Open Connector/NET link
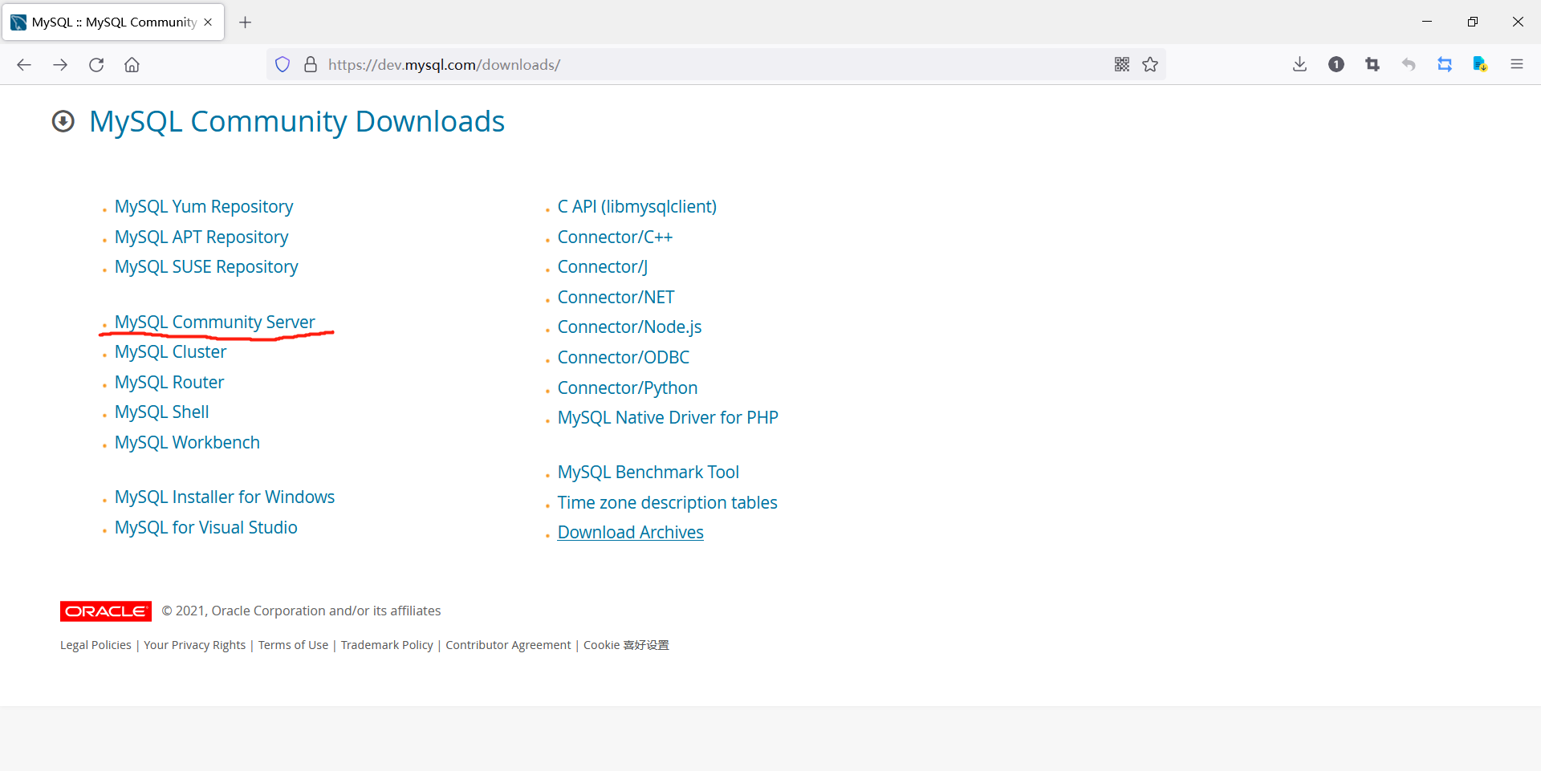 616,298
